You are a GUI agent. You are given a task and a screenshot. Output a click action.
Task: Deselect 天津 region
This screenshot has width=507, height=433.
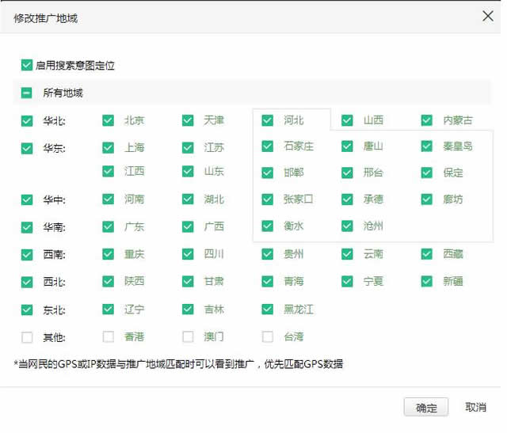188,120
